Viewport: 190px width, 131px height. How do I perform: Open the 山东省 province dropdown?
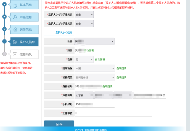pos(84,95)
